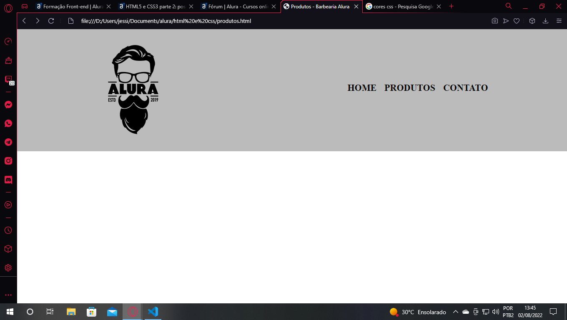Open the Player icon in sidebar
The width and height of the screenshot is (567, 320).
(x=8, y=205)
